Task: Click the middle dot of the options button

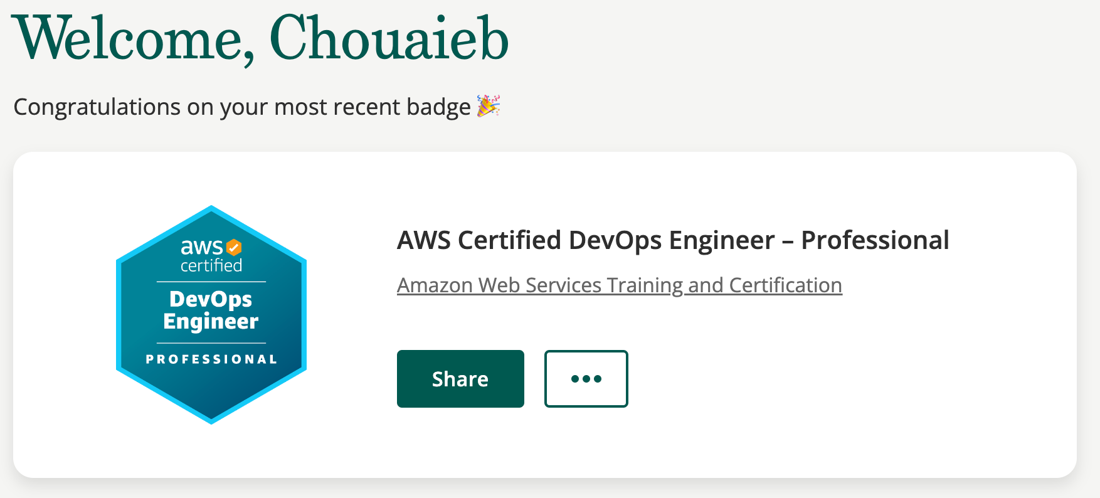Action: coord(586,379)
